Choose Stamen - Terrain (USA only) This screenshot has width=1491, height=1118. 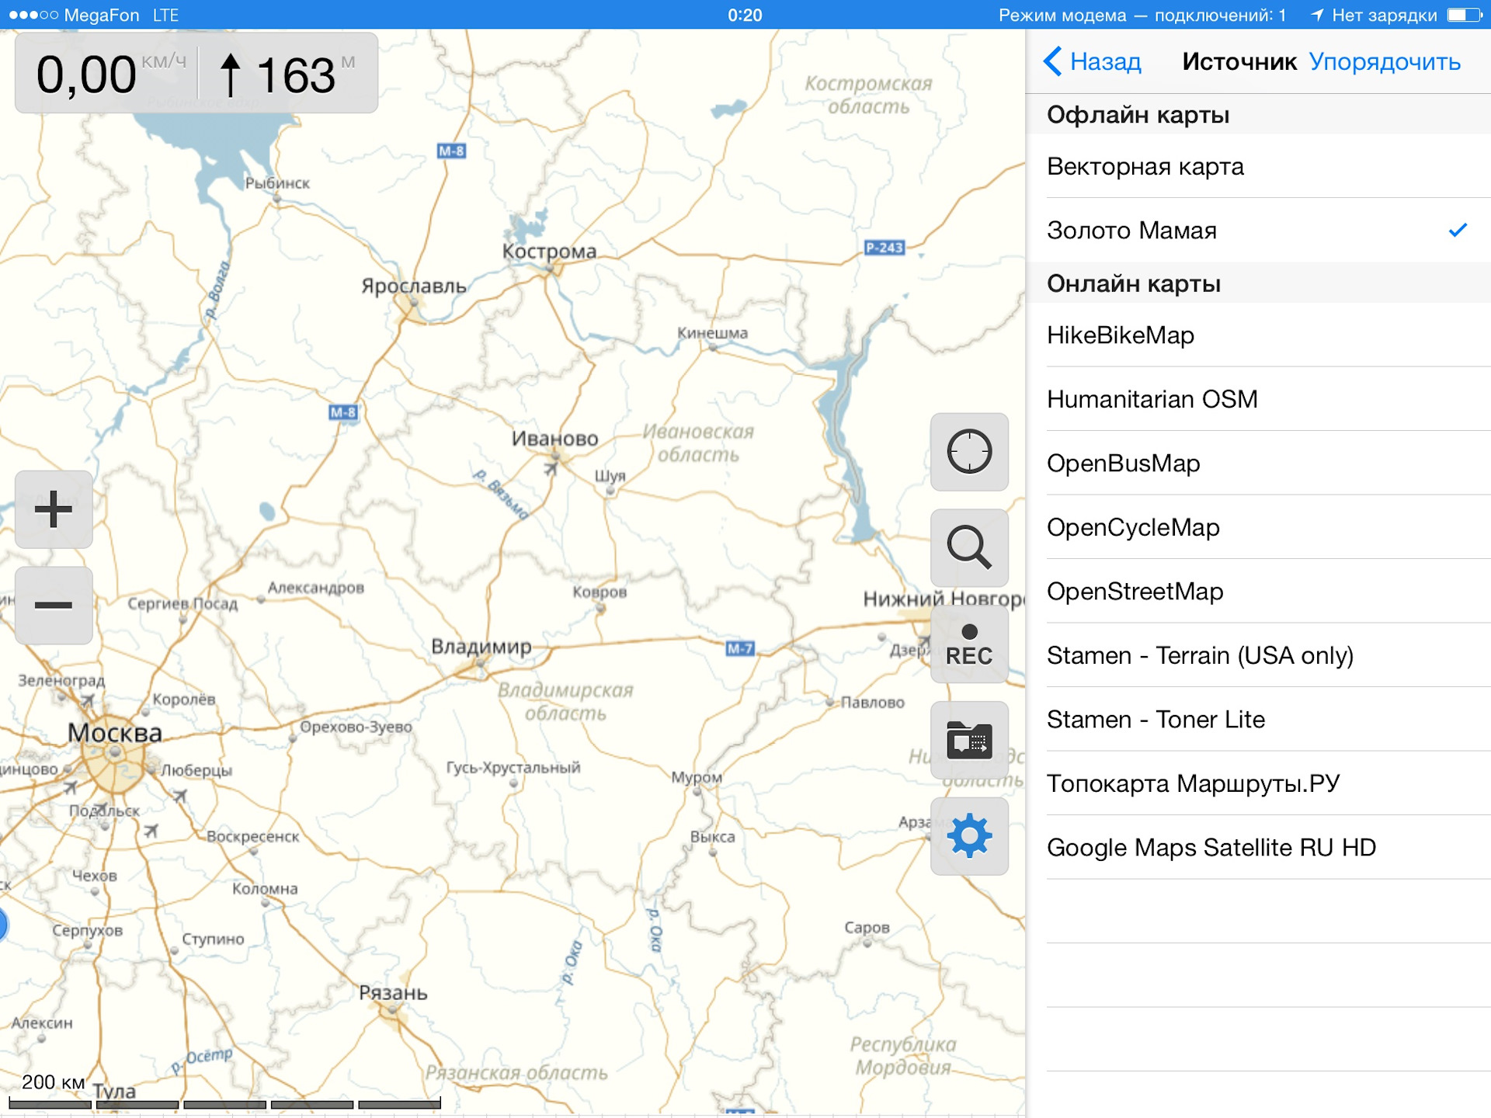click(x=1258, y=655)
